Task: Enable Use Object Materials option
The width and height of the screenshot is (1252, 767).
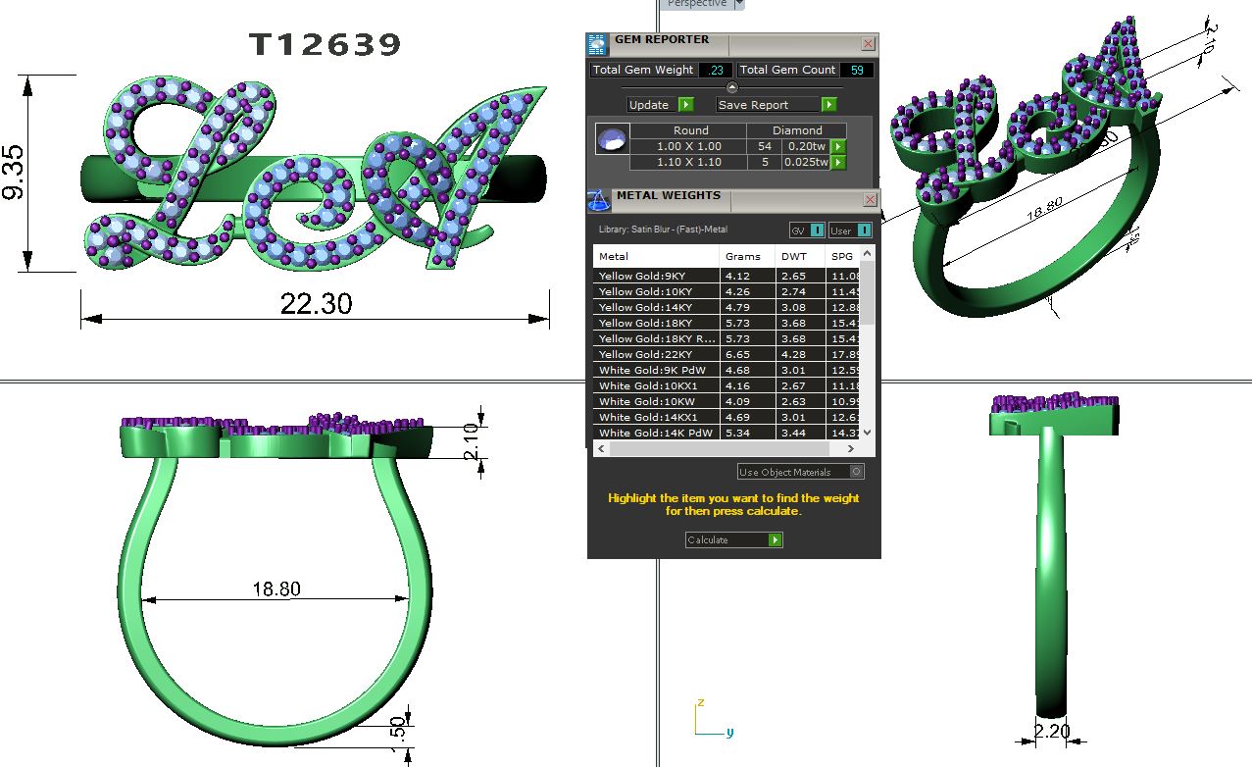Action: [x=856, y=472]
